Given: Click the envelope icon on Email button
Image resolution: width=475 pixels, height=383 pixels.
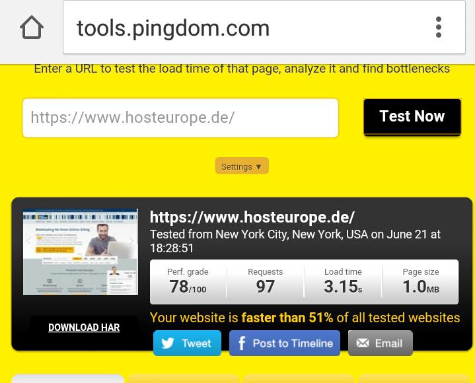Looking at the screenshot, I should pyautogui.click(x=363, y=343).
